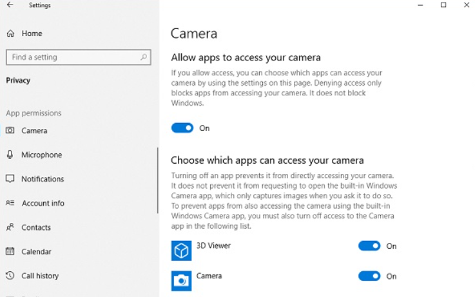This screenshot has width=475, height=297.
Task: Click the Home icon in sidebar
Action: tap(10, 34)
